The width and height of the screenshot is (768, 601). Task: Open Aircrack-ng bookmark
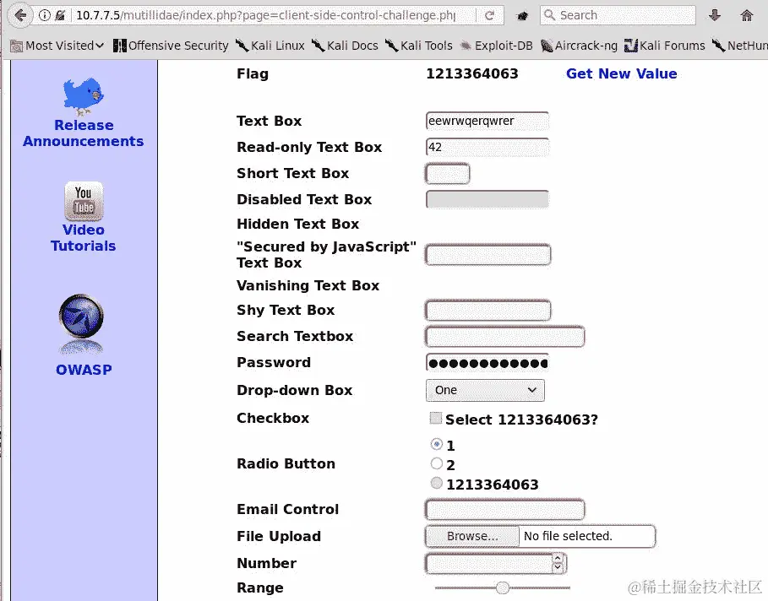coord(579,46)
